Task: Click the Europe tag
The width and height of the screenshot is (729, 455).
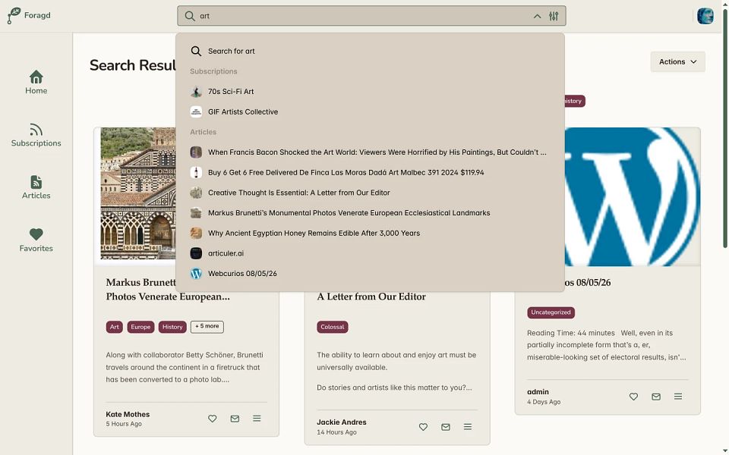Action: 140,327
